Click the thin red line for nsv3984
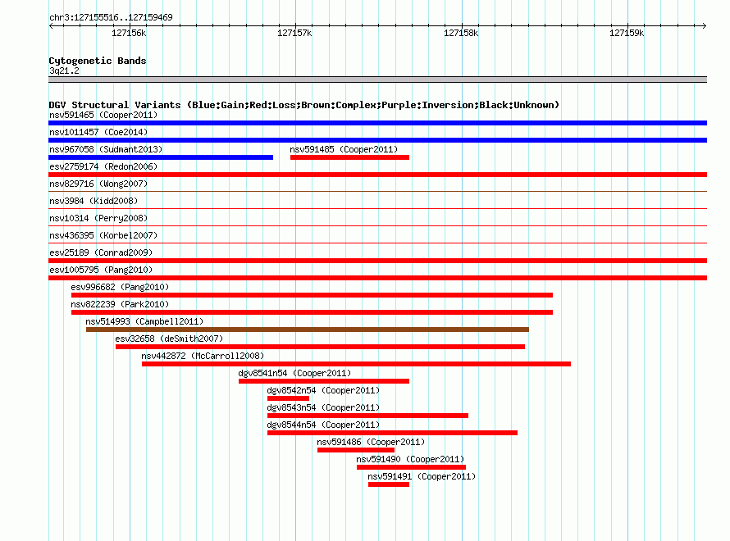The image size is (730, 541). pyautogui.click(x=377, y=208)
